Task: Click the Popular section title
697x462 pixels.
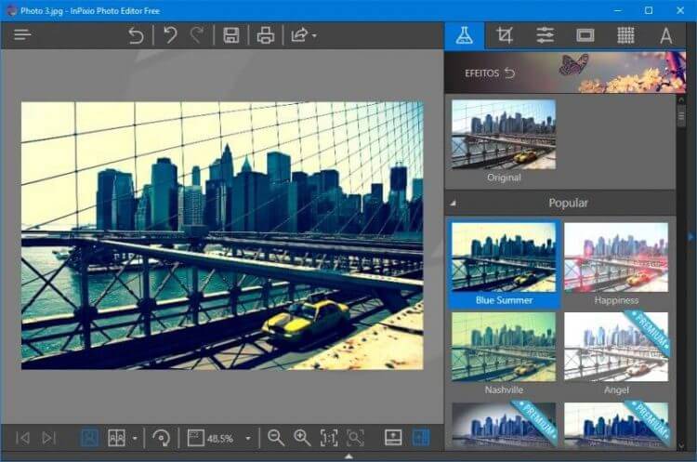Action: point(568,203)
